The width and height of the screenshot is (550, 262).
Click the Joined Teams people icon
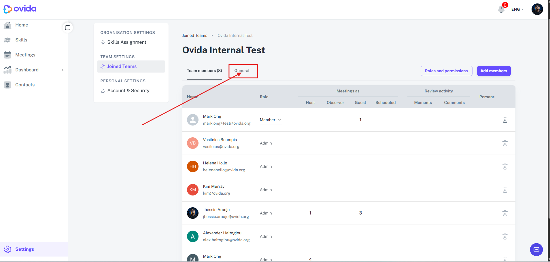pyautogui.click(x=103, y=67)
